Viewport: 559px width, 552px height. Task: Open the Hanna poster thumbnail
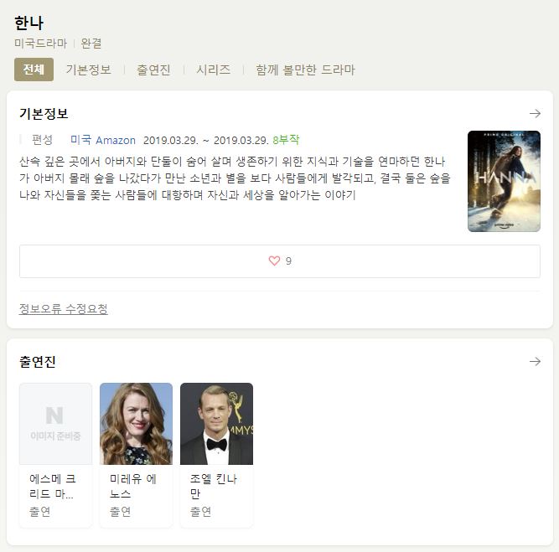pyautogui.click(x=504, y=181)
